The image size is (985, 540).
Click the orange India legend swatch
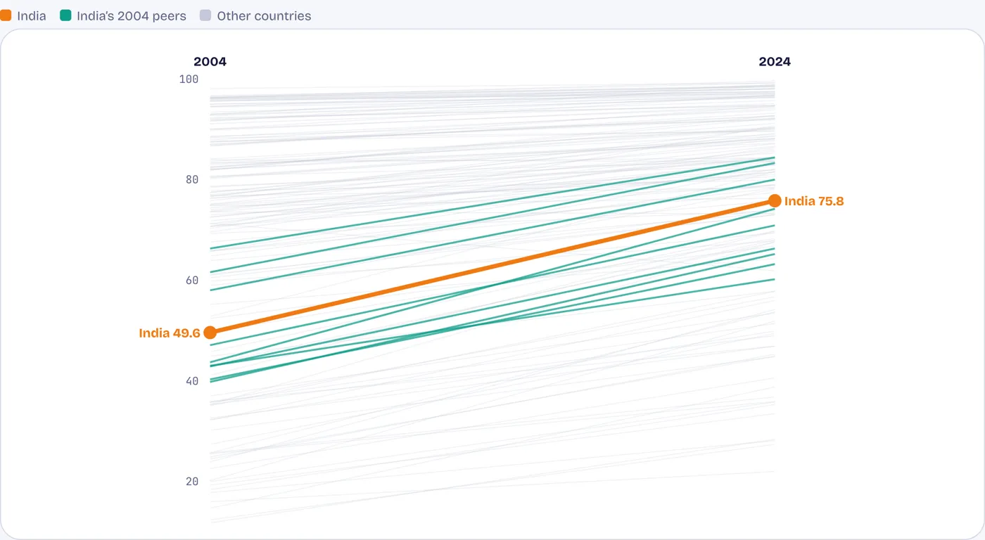6,15
